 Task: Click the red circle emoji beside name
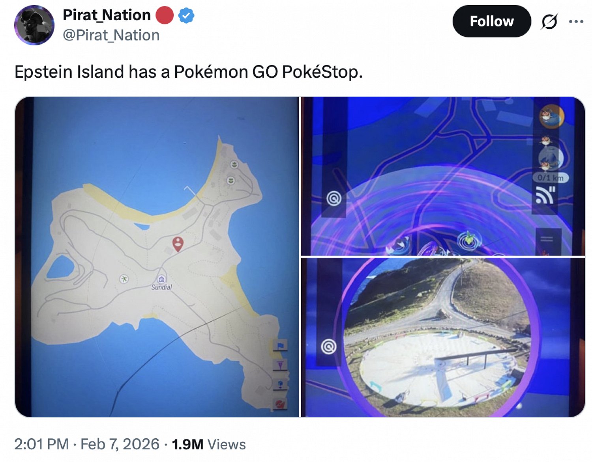coord(165,16)
